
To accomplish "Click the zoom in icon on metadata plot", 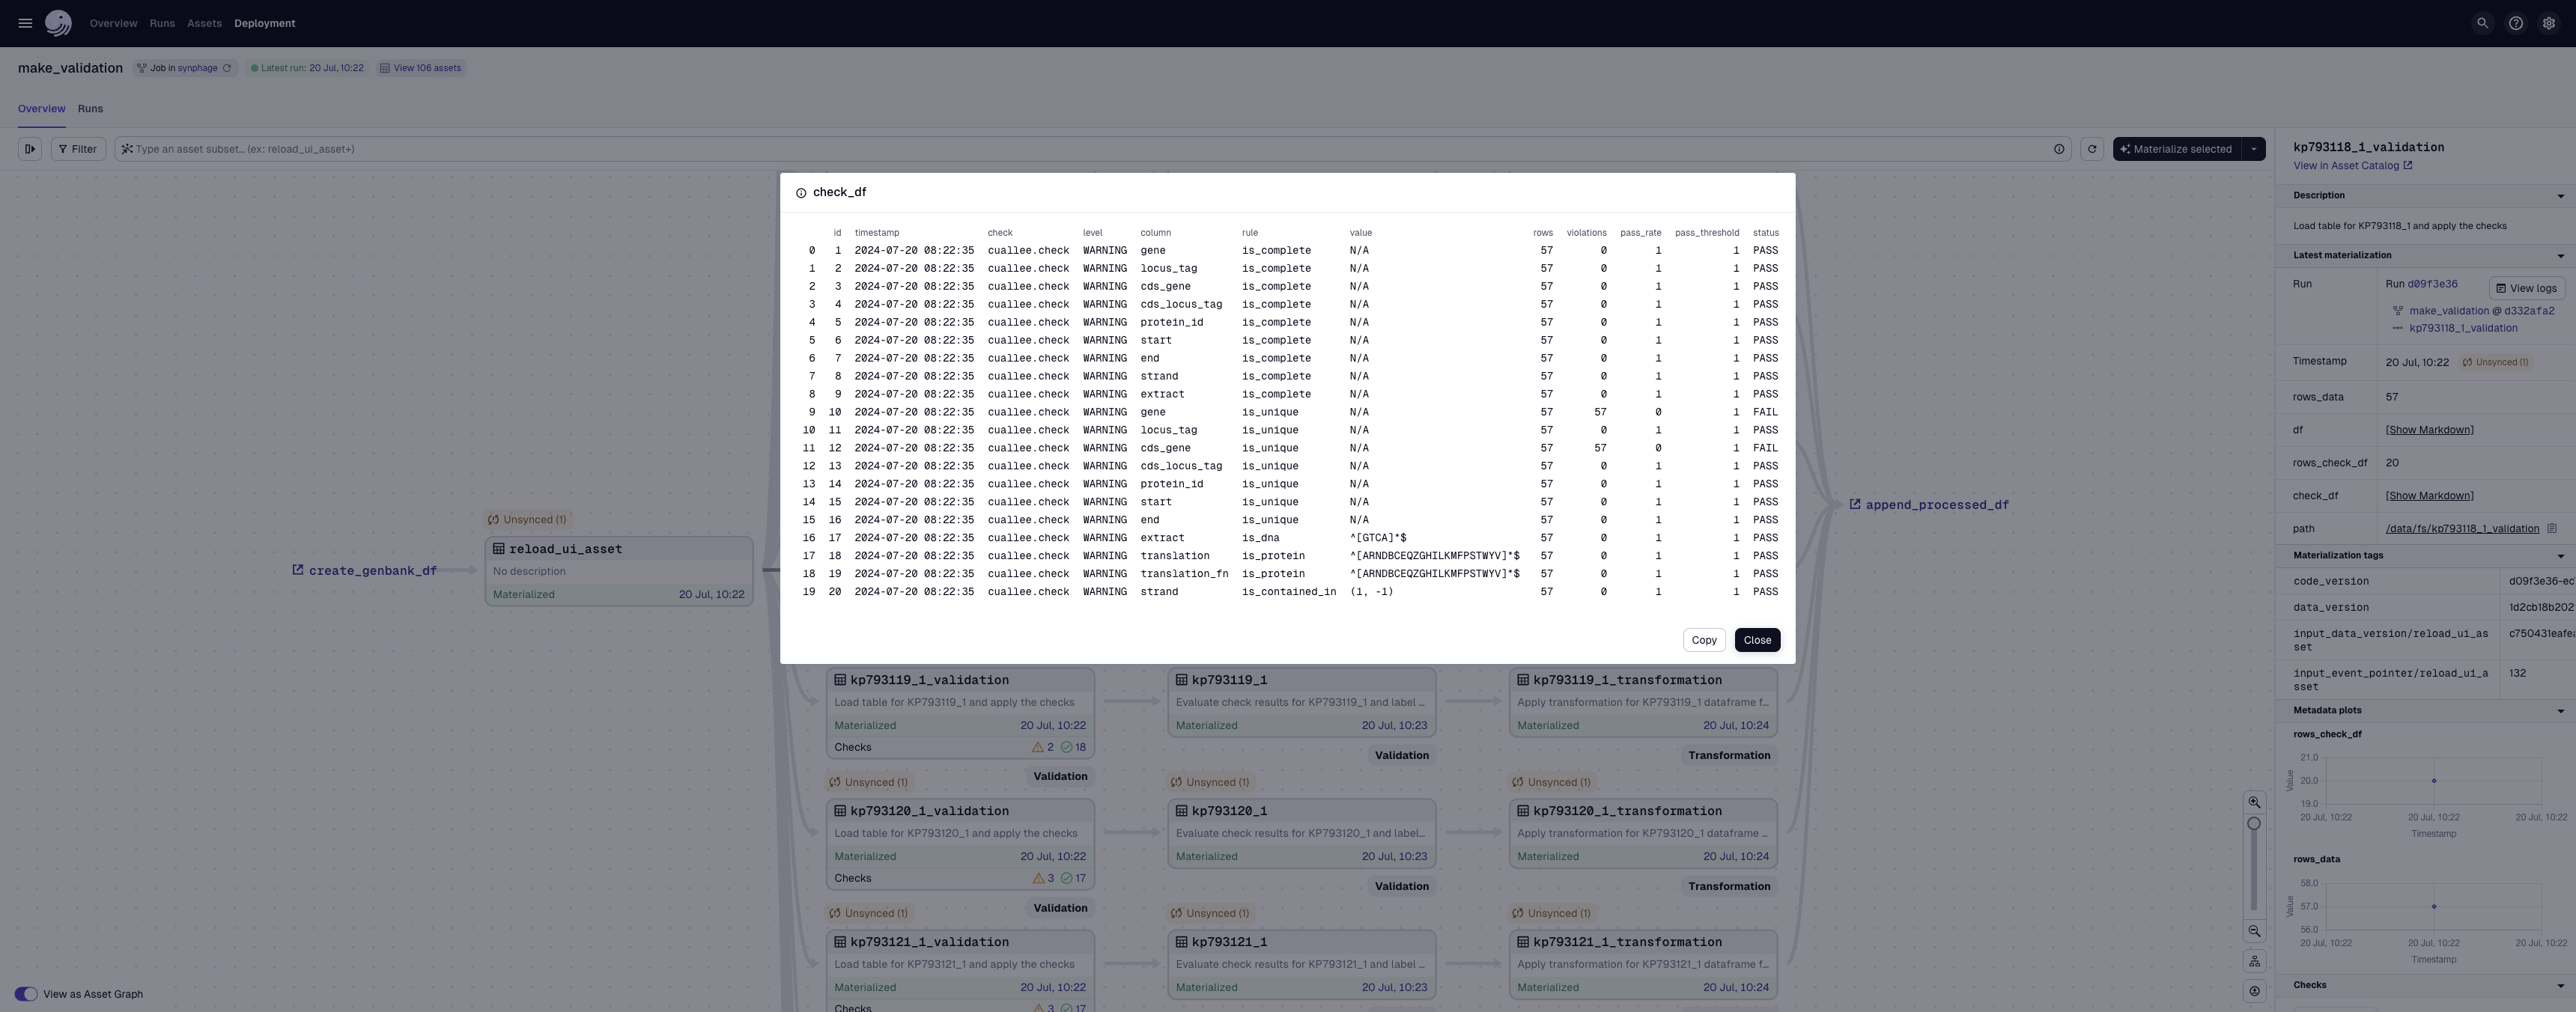I will [2255, 803].
